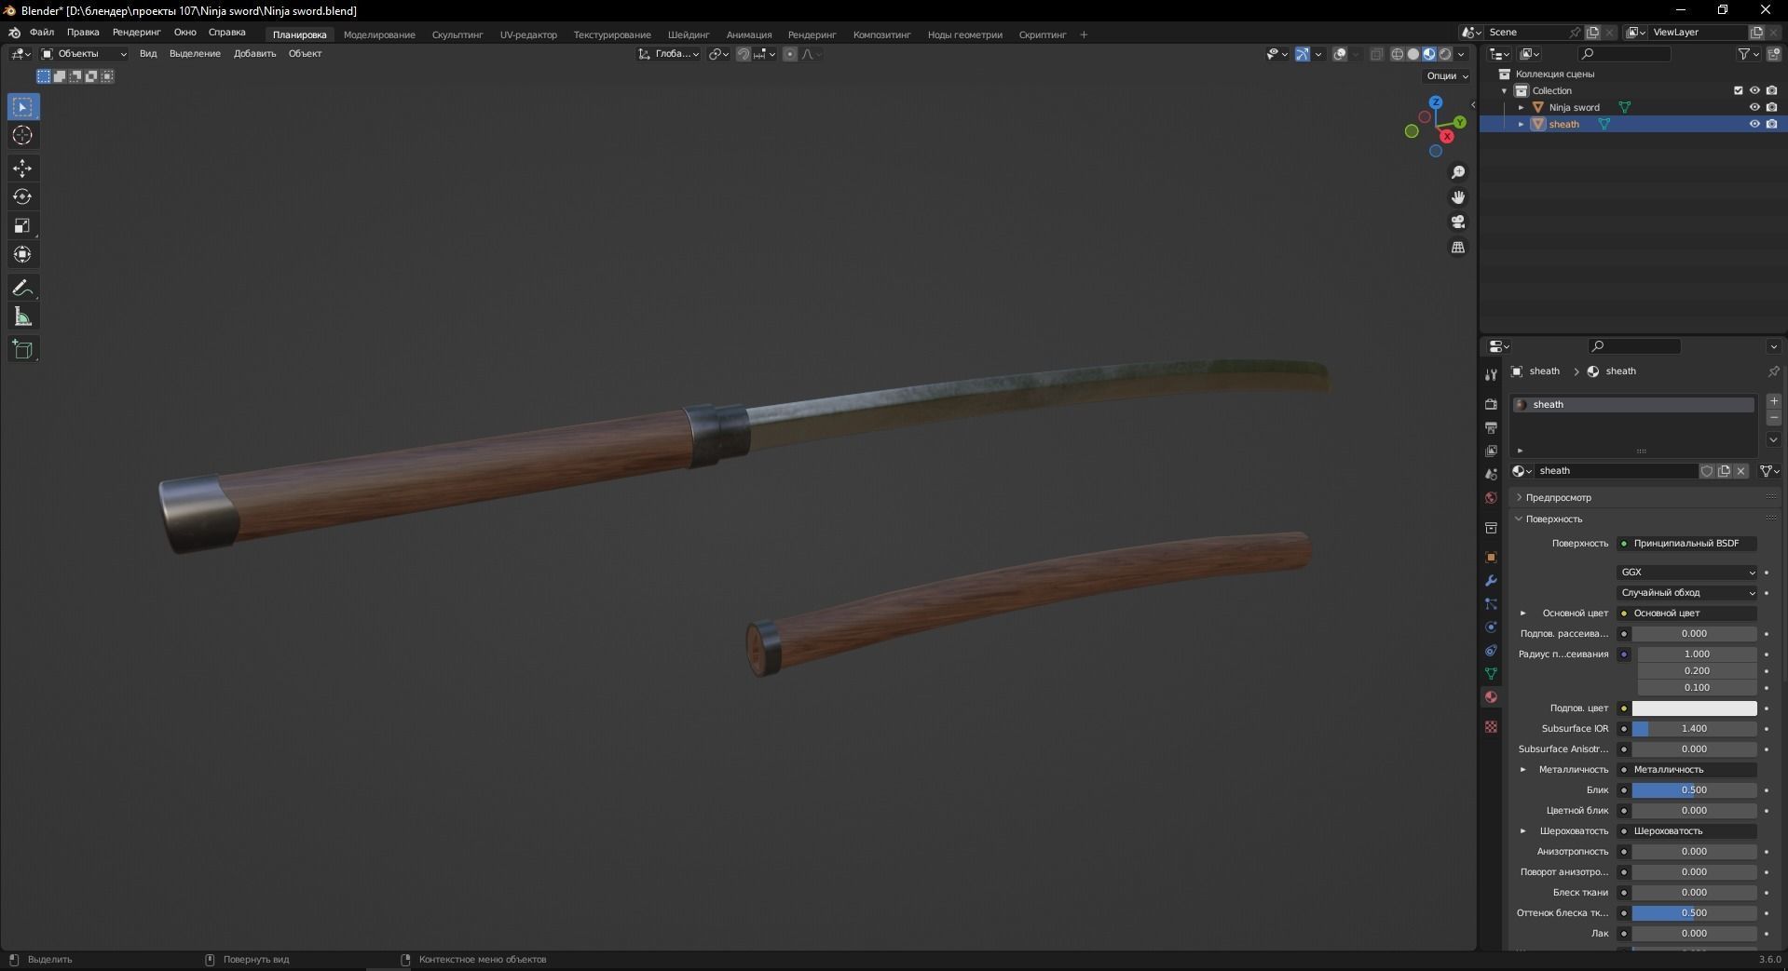Switch to rendered viewport shading

pyautogui.click(x=1445, y=54)
